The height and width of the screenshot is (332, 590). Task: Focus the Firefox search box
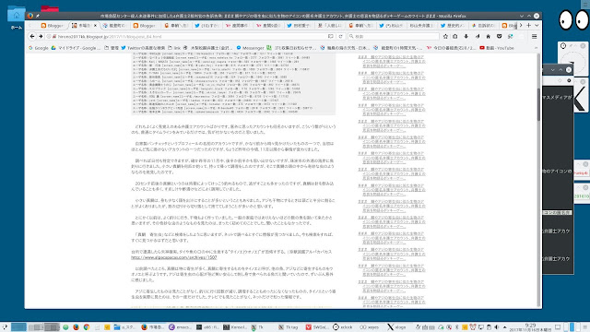tap(394, 37)
